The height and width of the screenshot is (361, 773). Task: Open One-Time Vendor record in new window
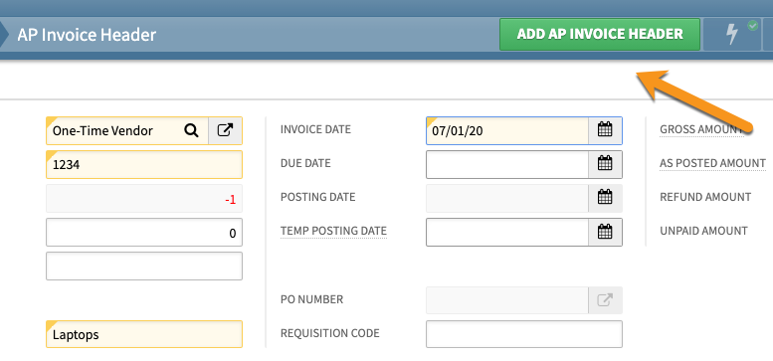click(225, 130)
